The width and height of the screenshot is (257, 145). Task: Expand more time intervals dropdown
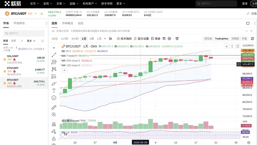105,39
